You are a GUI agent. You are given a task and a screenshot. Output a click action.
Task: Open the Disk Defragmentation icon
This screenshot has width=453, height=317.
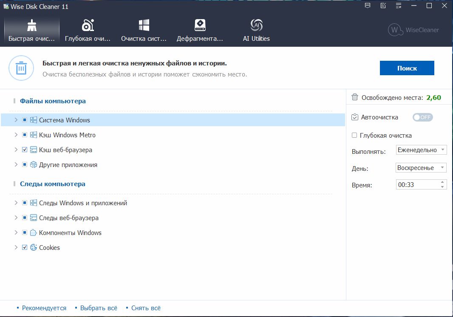(200, 26)
